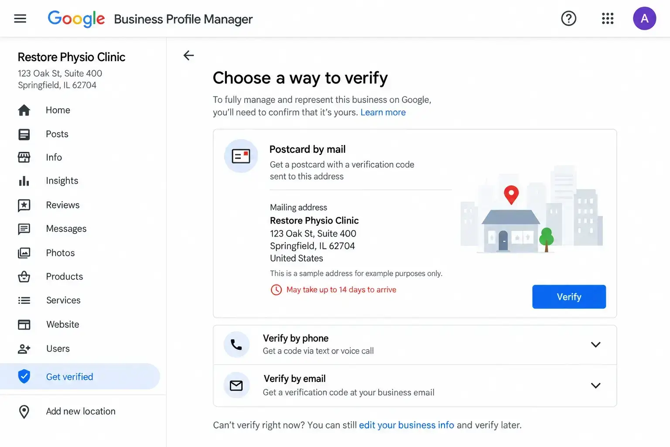Viewport: 670px width, 447px height.
Task: Click the postcard icon in mail option
Action: [241, 156]
